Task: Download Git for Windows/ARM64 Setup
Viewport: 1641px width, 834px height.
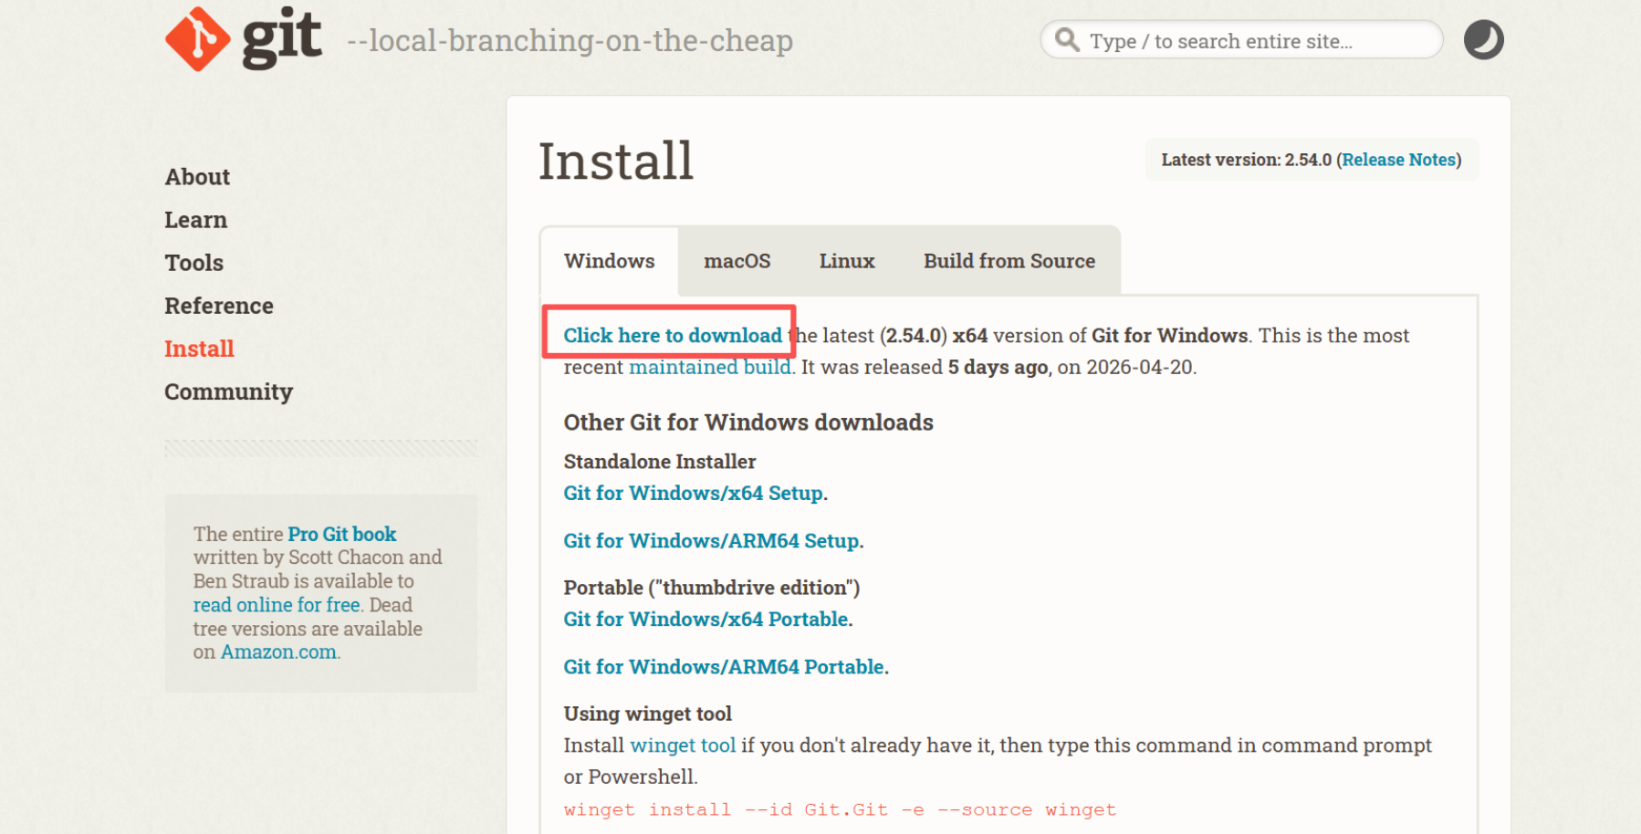Action: click(712, 541)
